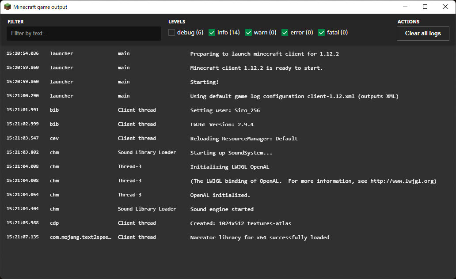Screen dimensions: 456x279
Task: Select log line 'OpenAL initialized.'
Action: 220,195
